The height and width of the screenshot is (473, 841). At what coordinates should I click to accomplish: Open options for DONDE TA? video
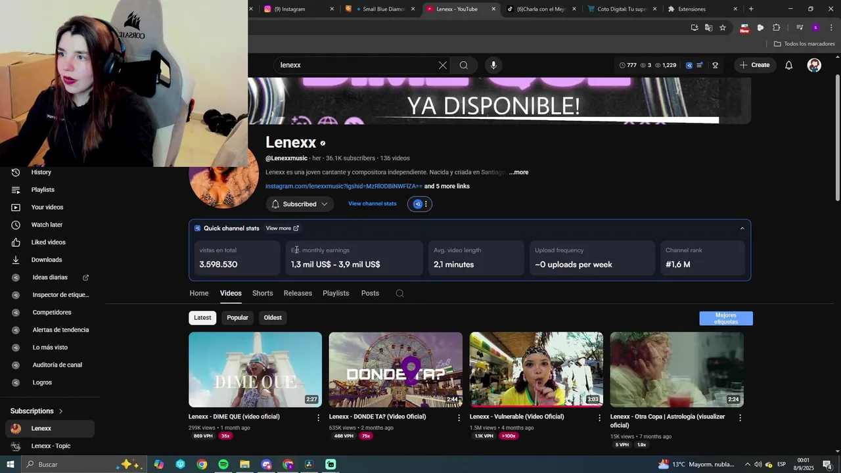[459, 417]
